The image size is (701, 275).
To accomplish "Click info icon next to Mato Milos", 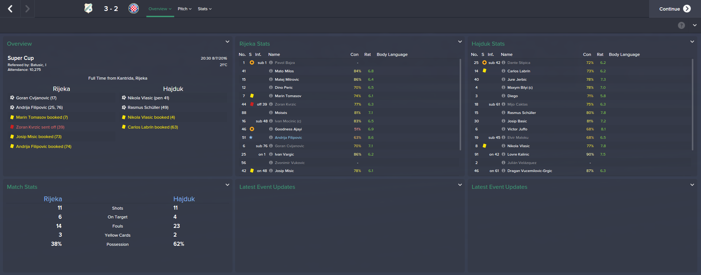I will [271, 71].
